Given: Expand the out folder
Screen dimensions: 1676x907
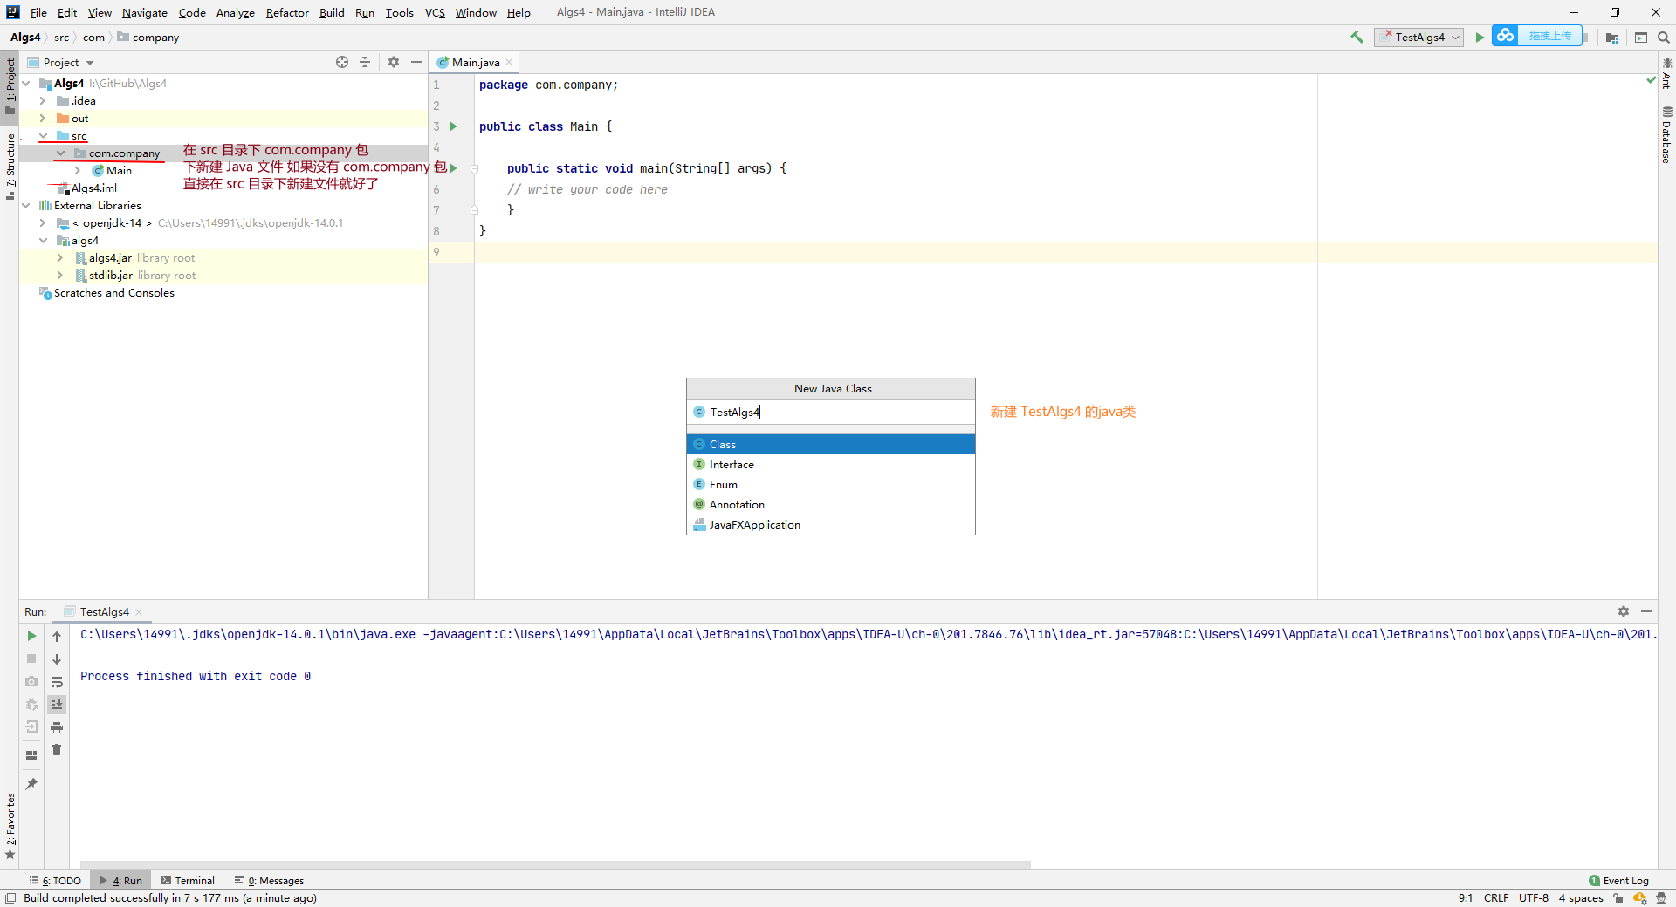Looking at the screenshot, I should (43, 119).
